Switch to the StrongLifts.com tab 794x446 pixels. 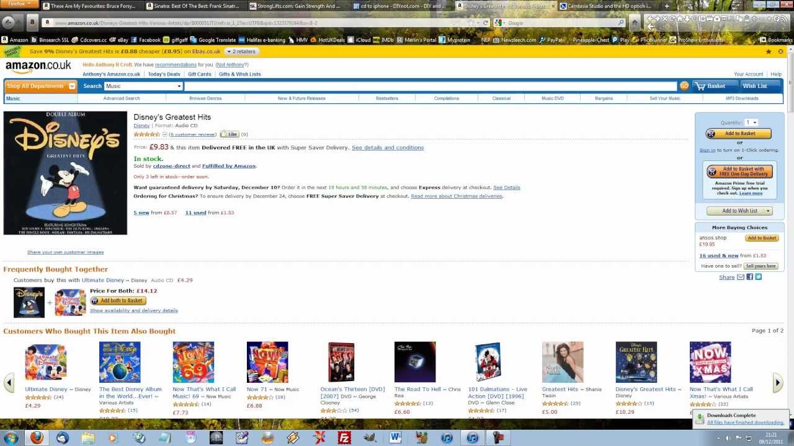click(298, 6)
